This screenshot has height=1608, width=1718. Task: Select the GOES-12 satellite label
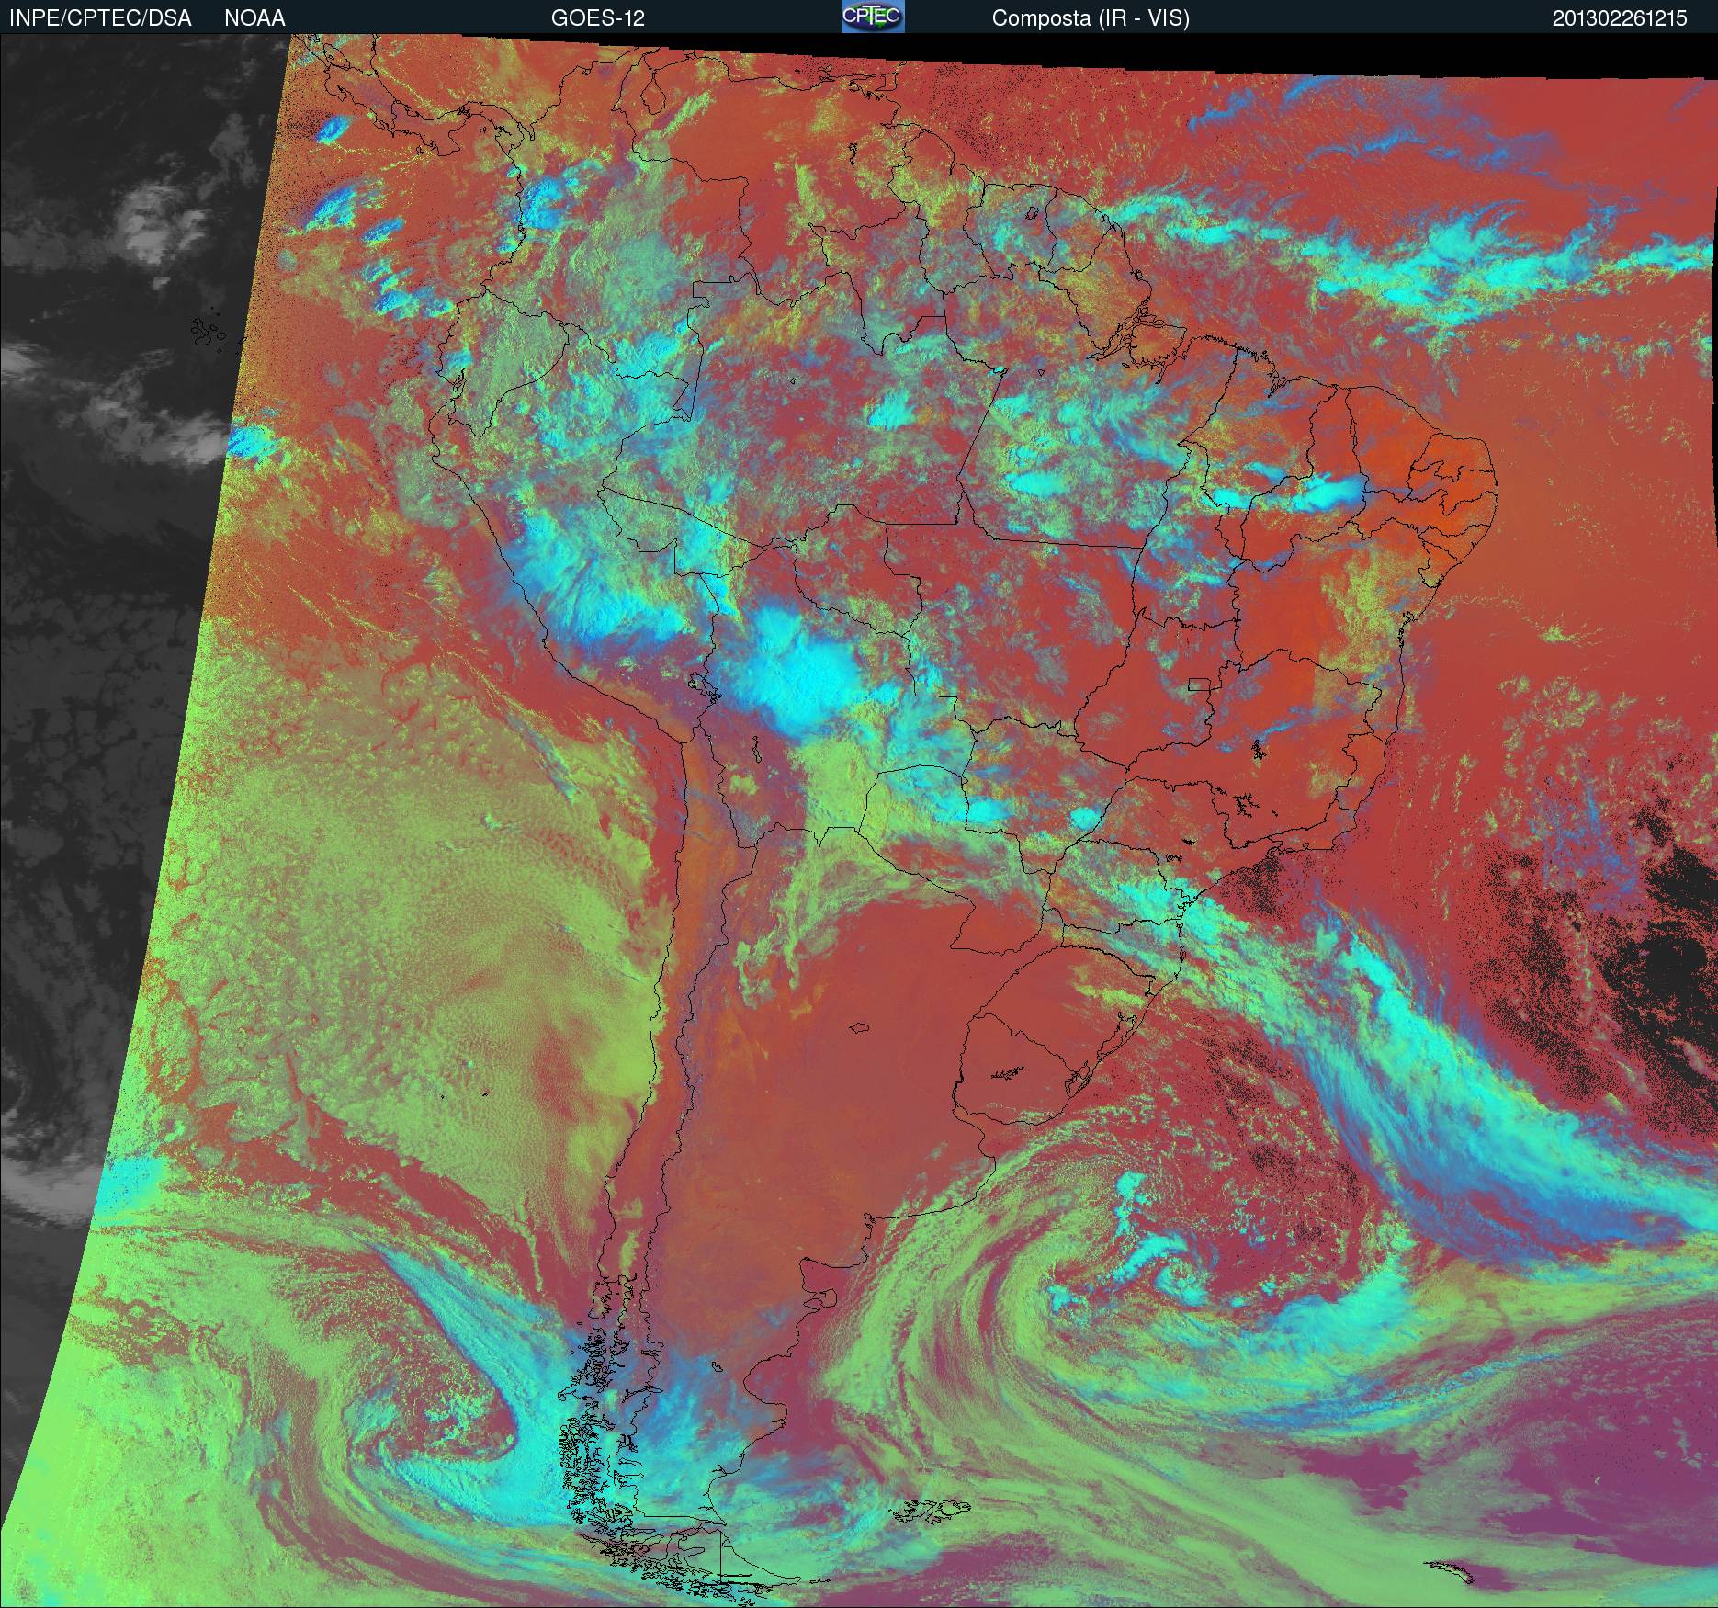597,18
